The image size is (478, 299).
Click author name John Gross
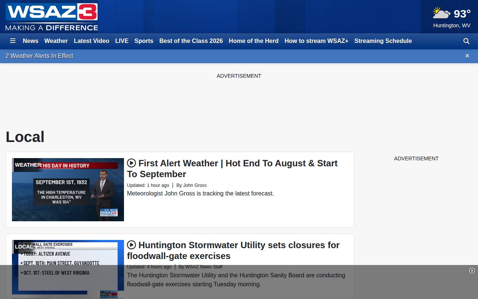(x=195, y=185)
